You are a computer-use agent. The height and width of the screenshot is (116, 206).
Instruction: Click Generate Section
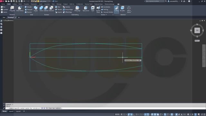tap(107, 12)
